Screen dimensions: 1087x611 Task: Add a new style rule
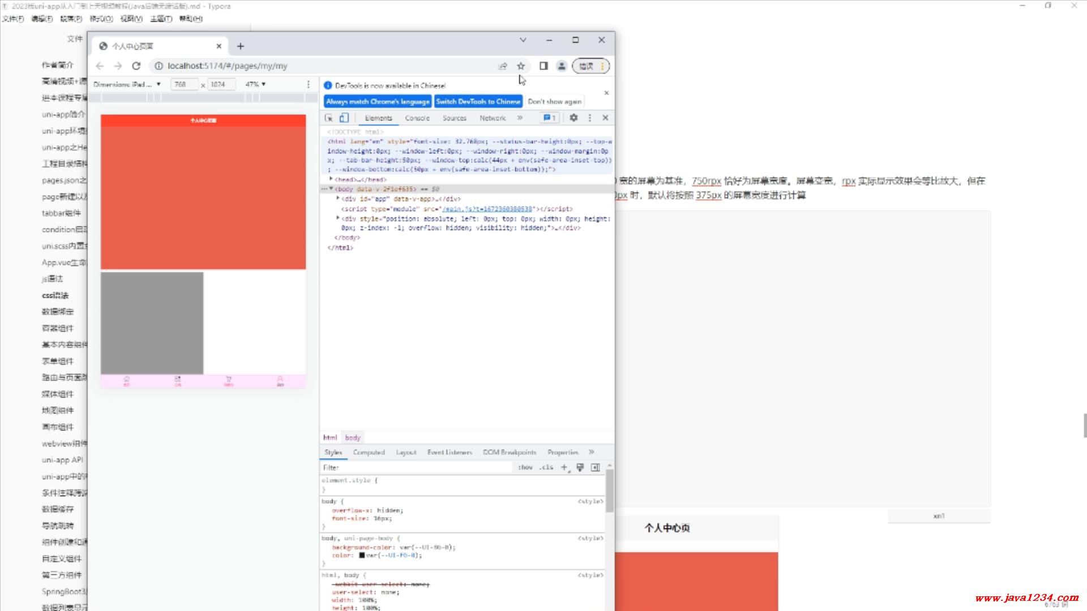(x=564, y=467)
